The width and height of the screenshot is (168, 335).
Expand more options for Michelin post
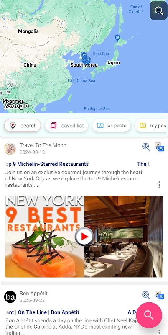[159, 185]
